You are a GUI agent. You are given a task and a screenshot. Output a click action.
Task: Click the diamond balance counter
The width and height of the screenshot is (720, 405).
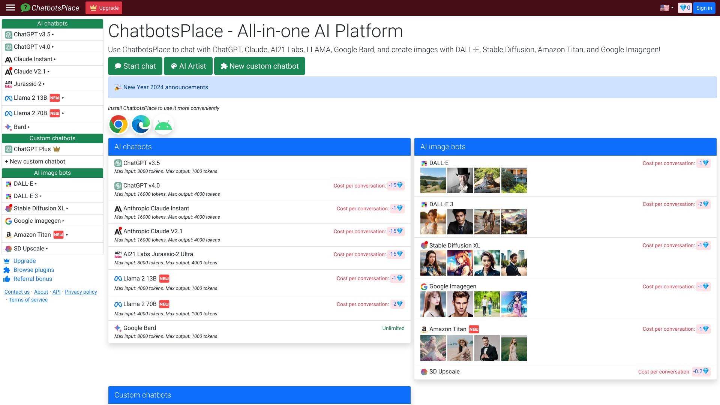click(x=684, y=7)
